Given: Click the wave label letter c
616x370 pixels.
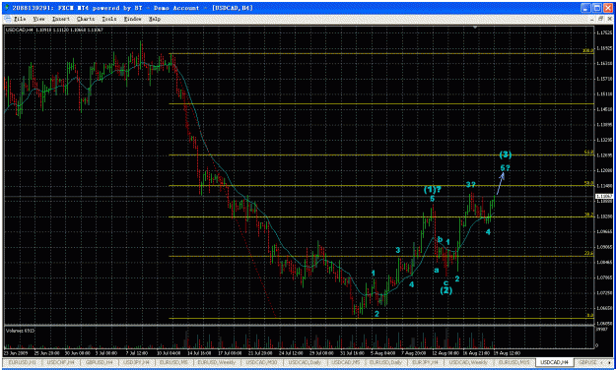Looking at the screenshot, I should [445, 282].
